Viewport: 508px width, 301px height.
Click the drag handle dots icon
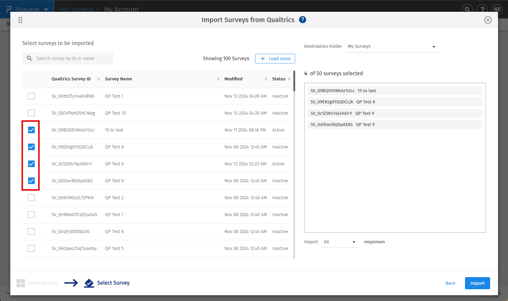coord(20,20)
